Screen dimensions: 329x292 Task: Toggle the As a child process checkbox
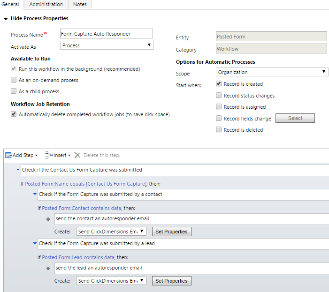tap(14, 91)
